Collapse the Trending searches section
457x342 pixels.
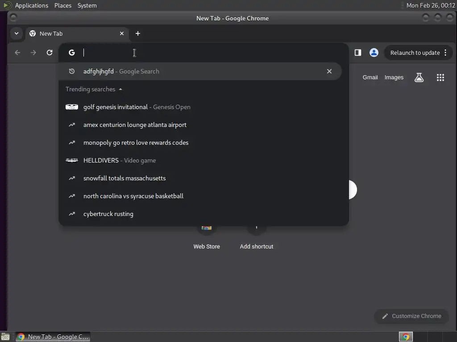tap(94, 89)
